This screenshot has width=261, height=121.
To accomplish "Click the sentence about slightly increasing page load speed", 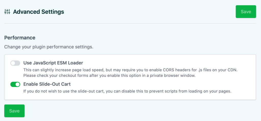I will (x=130, y=70).
